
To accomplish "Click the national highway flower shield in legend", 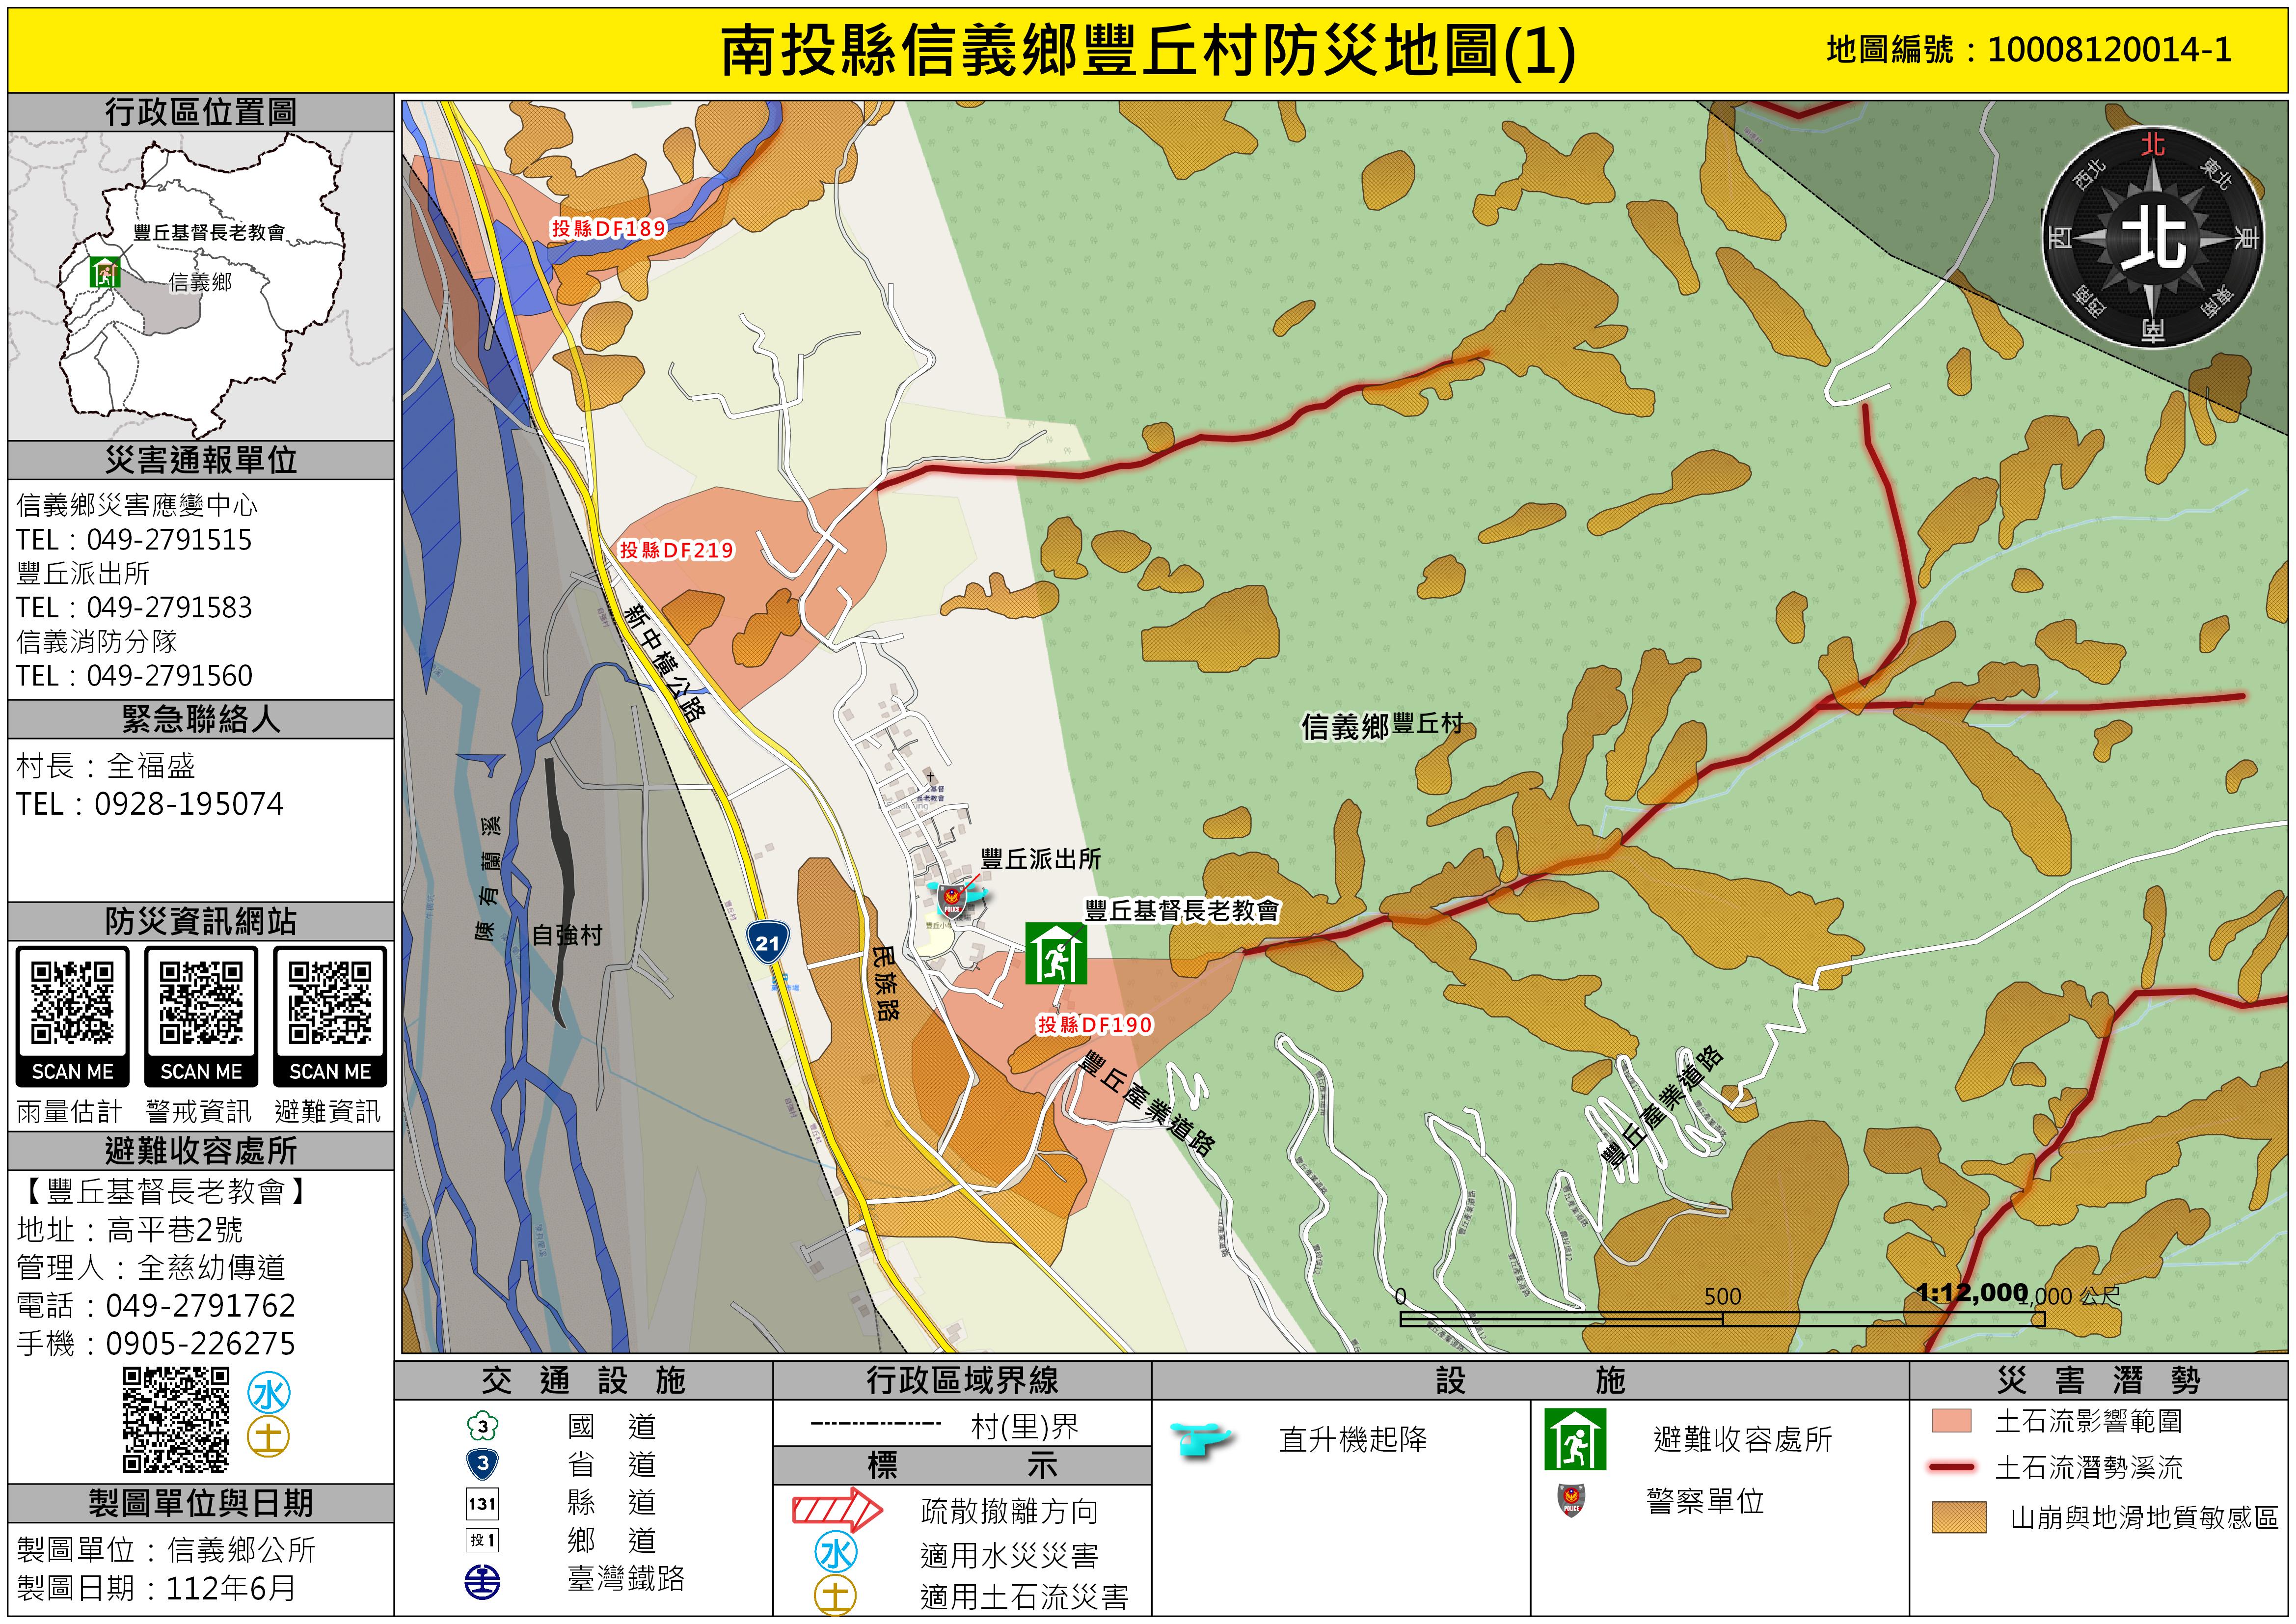I will pyautogui.click(x=483, y=1426).
